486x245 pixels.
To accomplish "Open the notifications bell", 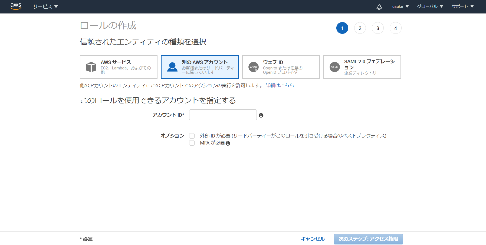I will pos(379,7).
